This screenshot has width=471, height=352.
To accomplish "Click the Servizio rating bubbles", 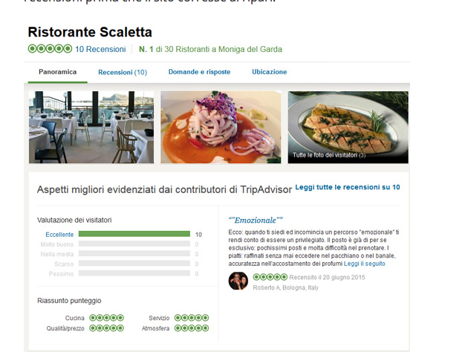I will click(192, 318).
